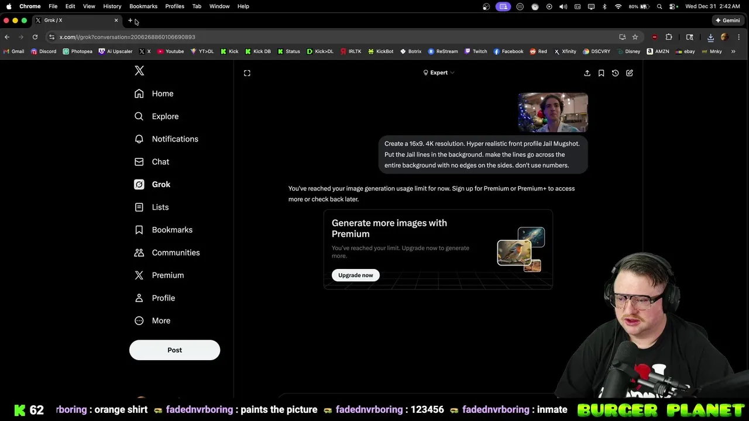This screenshot has width=749, height=421.
Task: Open the History menu
Action: [x=112, y=6]
